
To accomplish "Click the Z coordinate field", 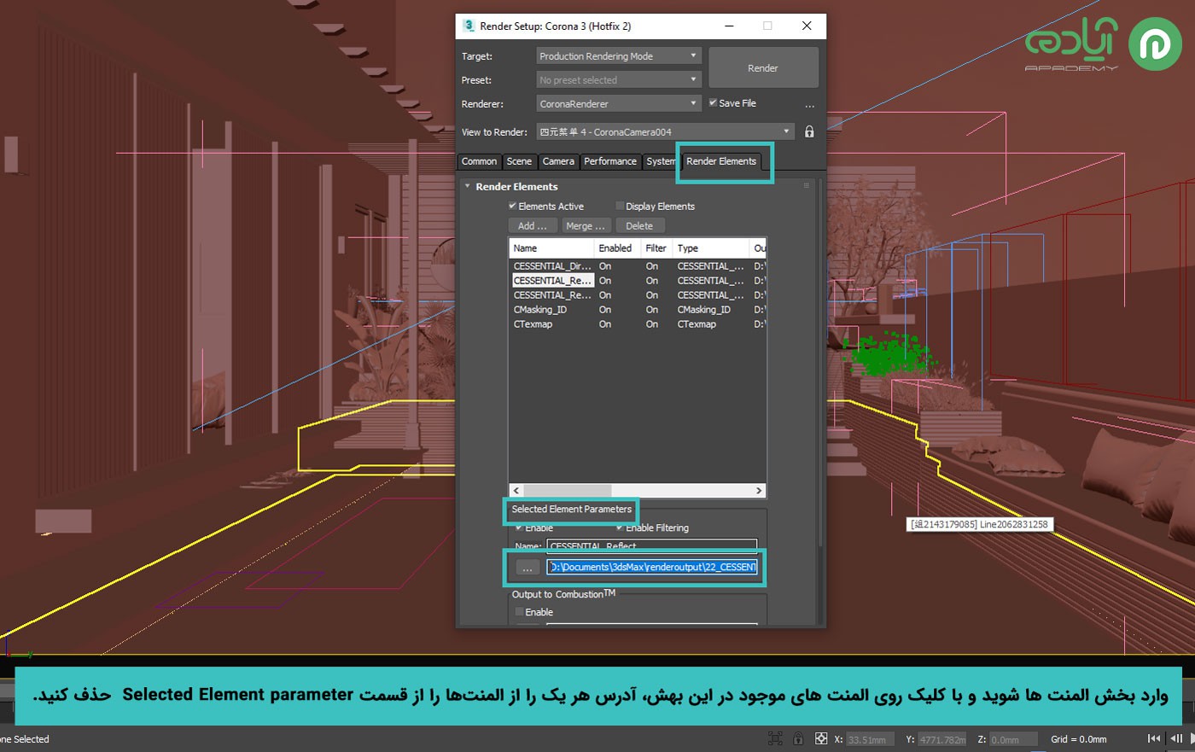I will pos(1013,739).
